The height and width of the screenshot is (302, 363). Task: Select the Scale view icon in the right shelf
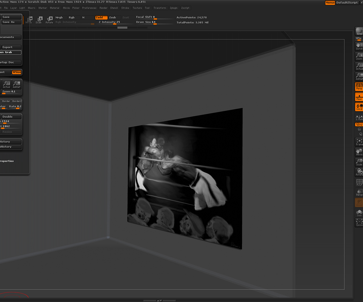(359, 162)
